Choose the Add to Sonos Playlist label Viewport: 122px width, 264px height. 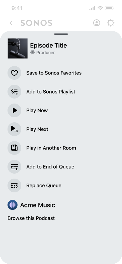[x=51, y=92]
